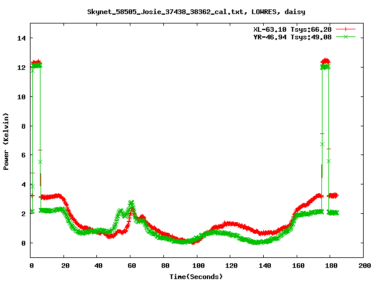The image size is (376, 282).
Task: Click the y-axis tick label 4
Action: tap(23, 184)
